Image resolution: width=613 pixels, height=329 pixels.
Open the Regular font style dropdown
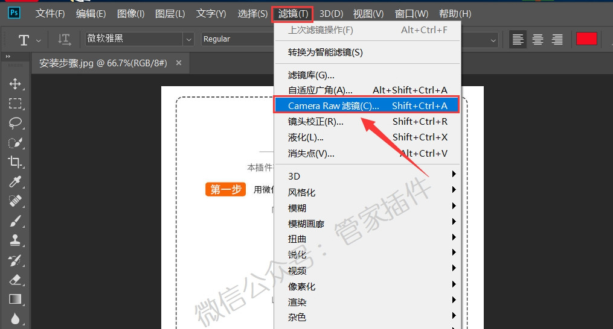click(238, 39)
